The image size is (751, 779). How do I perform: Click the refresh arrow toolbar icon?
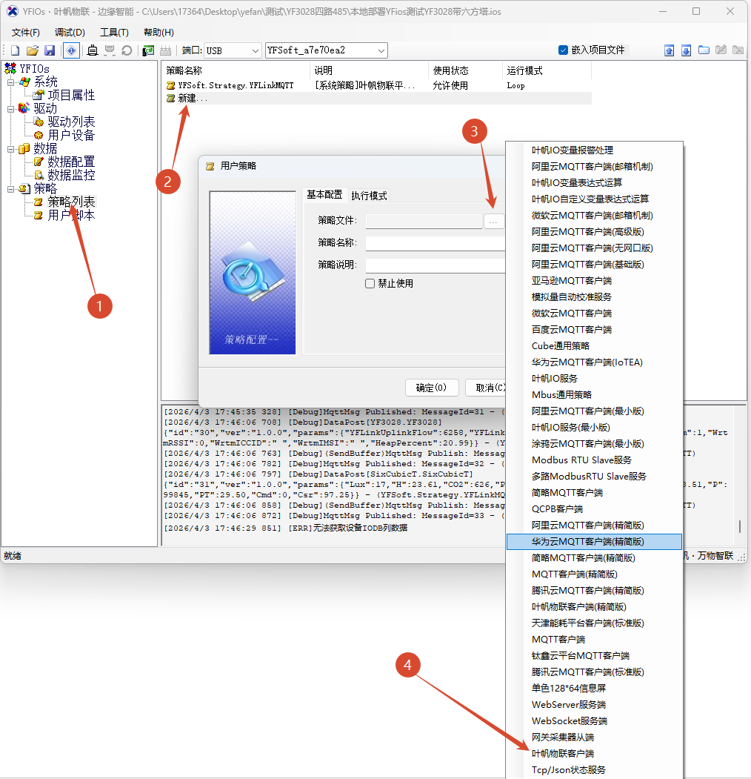(x=127, y=50)
